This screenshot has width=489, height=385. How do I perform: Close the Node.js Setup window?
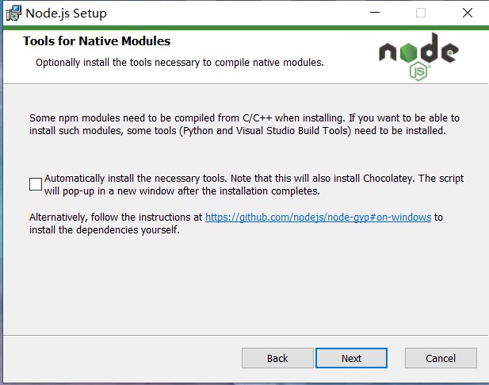[467, 13]
